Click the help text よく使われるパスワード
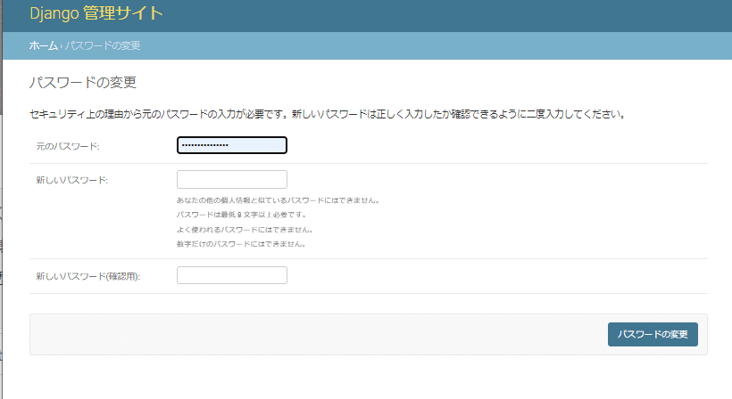Screen dimensions: 732x399 245,230
